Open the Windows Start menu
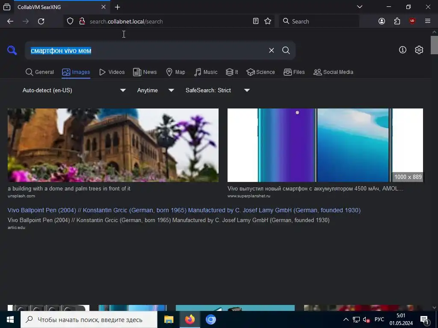The image size is (438, 328). (10, 319)
